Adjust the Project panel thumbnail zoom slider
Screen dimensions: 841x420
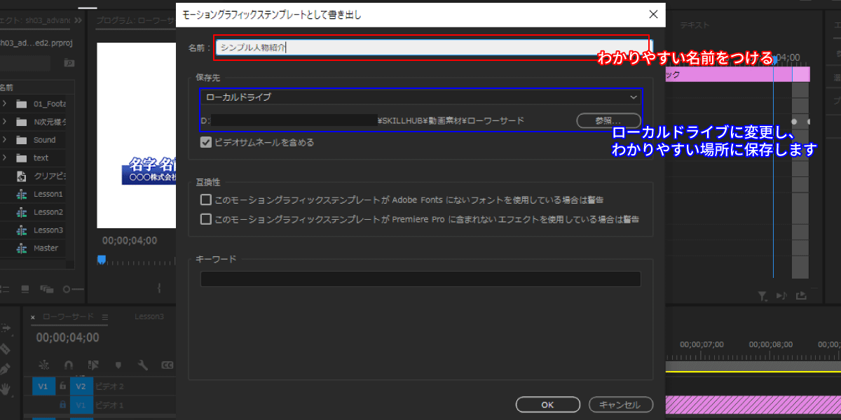(x=74, y=288)
